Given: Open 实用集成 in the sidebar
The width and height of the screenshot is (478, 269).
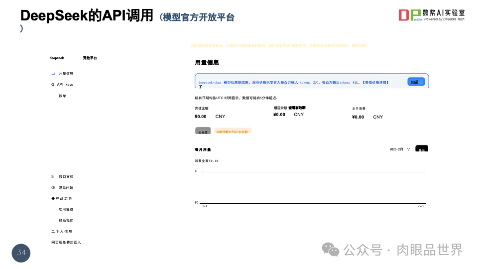Looking at the screenshot, I should coord(66,210).
